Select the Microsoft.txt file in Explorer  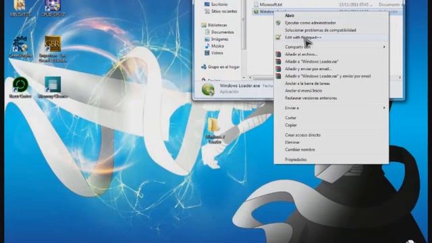pyautogui.click(x=268, y=5)
